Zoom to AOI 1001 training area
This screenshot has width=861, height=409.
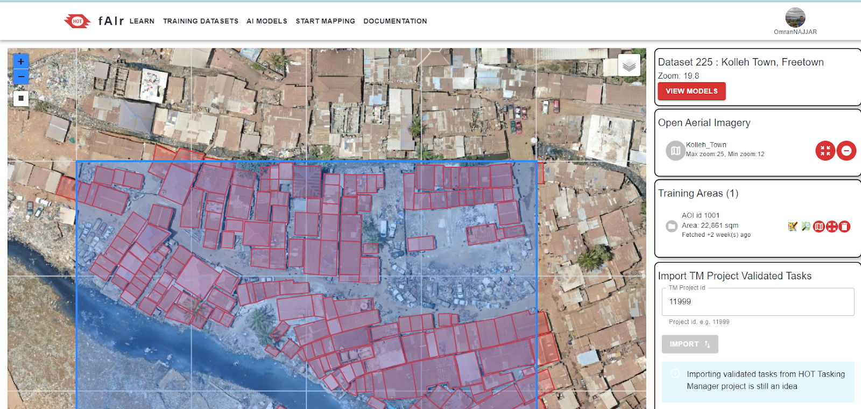[x=832, y=227]
